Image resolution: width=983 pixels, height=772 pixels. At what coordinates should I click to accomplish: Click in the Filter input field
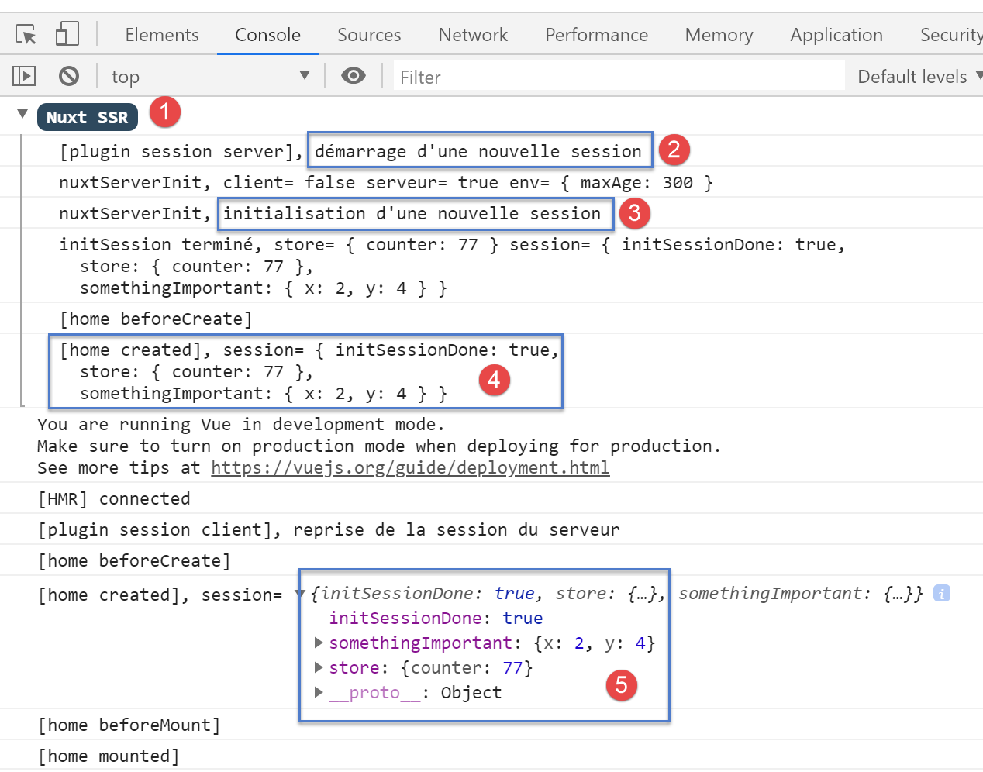point(618,77)
